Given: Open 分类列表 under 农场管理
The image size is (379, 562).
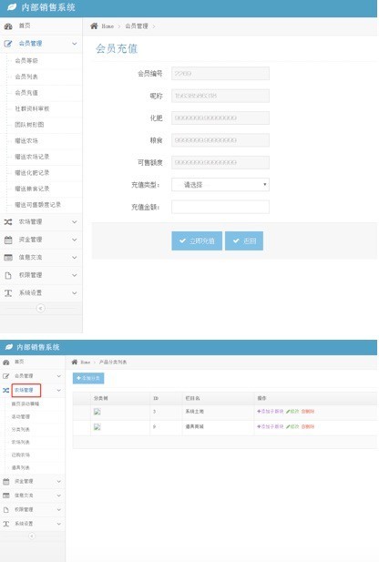Looking at the screenshot, I should (20, 429).
